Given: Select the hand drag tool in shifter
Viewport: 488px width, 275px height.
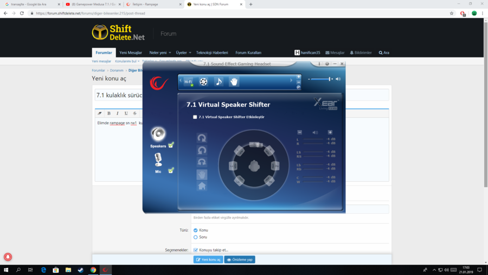Looking at the screenshot, I should (x=202, y=175).
